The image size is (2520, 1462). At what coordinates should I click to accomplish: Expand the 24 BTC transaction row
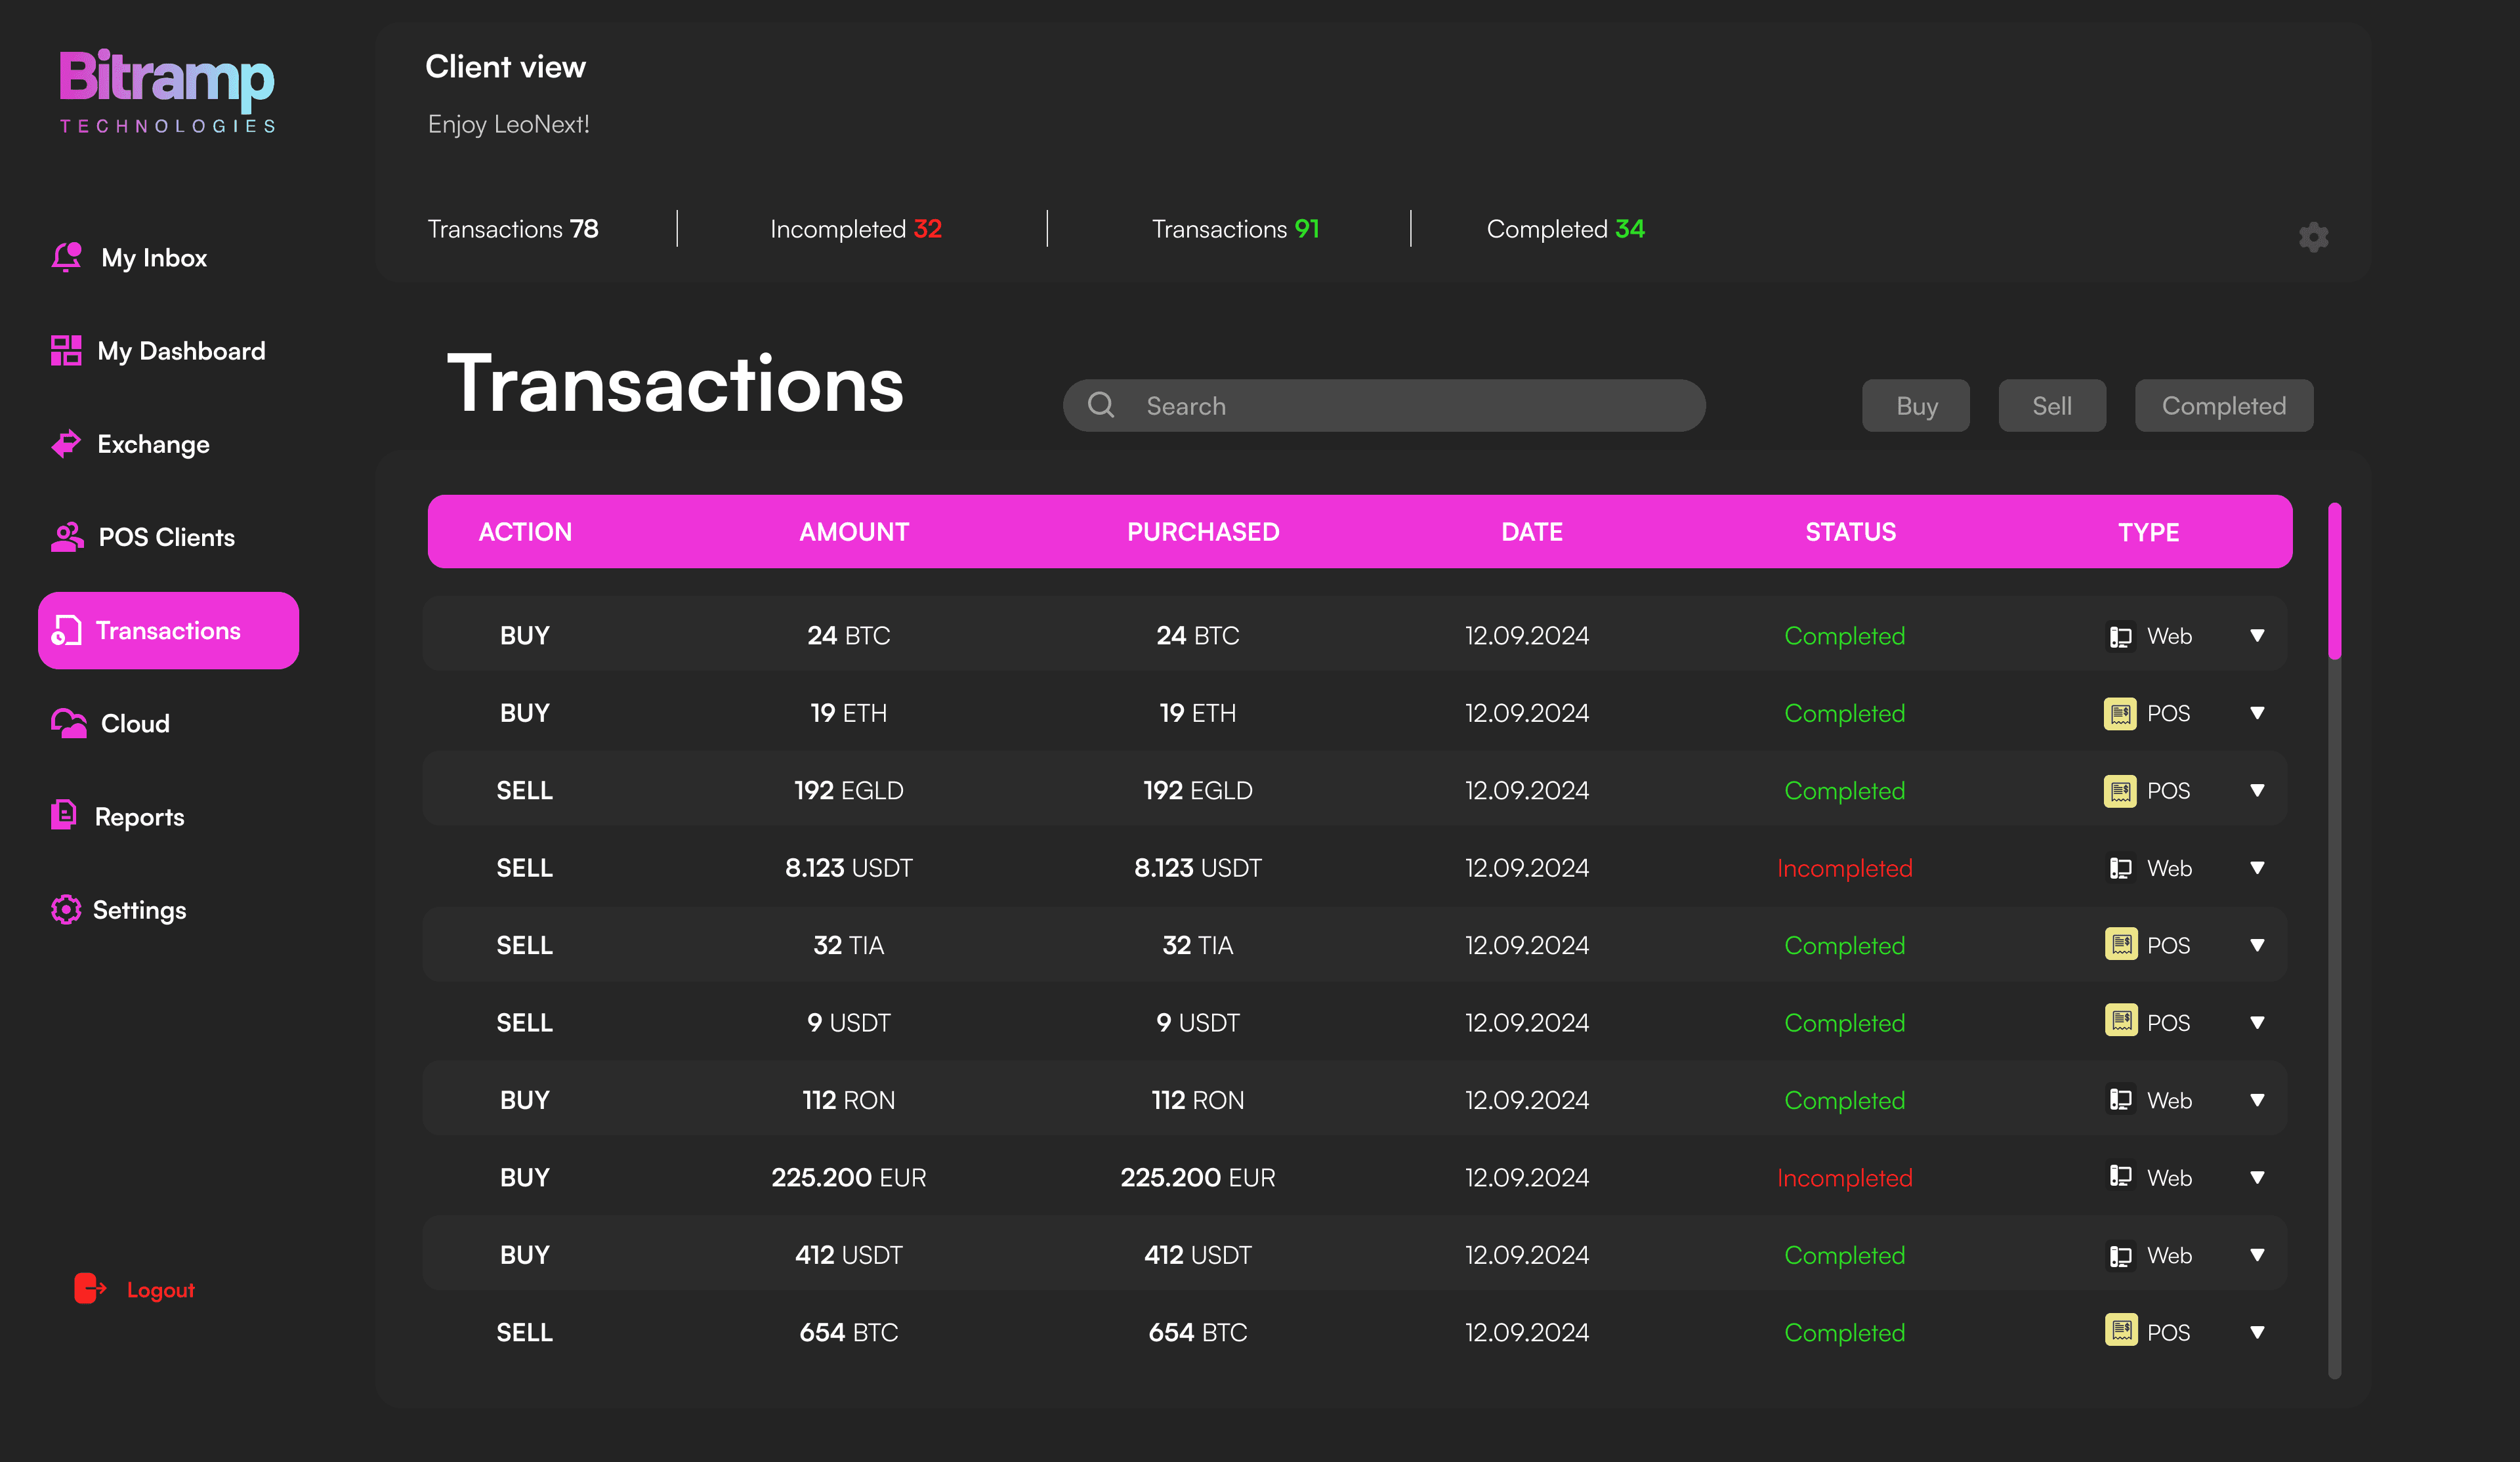pyautogui.click(x=2257, y=636)
